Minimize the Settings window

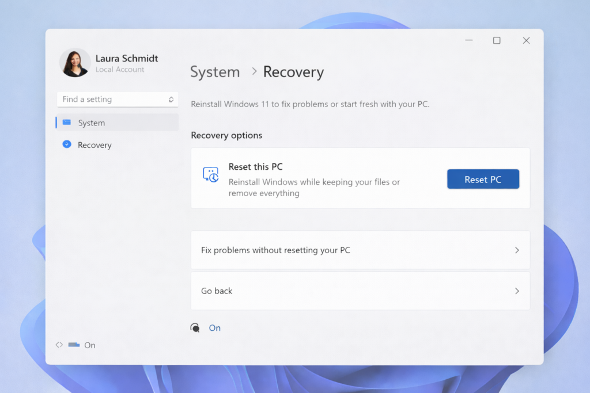point(469,40)
